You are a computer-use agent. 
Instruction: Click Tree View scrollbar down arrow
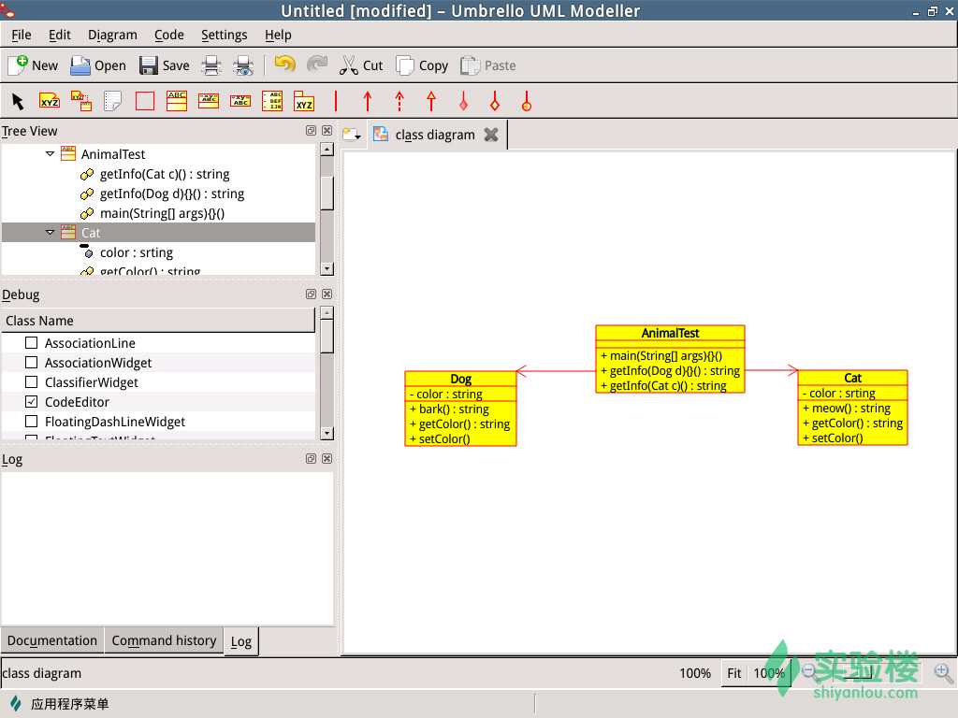(x=327, y=268)
